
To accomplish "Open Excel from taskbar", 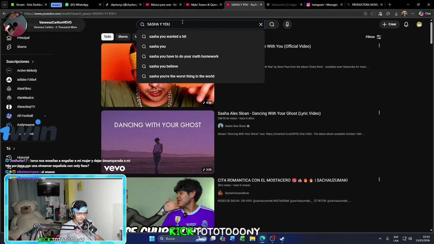I will (x=242, y=239).
